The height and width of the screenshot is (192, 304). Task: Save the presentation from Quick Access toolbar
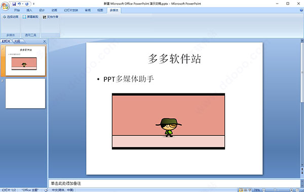tap(14, 4)
